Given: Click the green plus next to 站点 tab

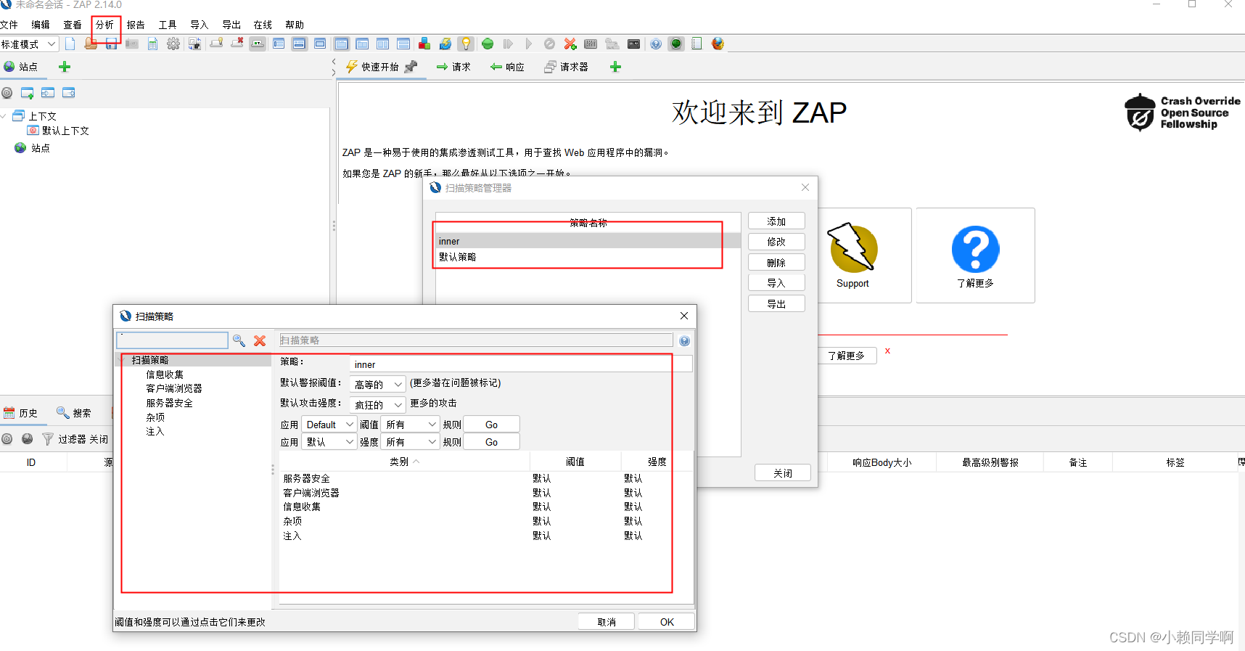Looking at the screenshot, I should 65,67.
